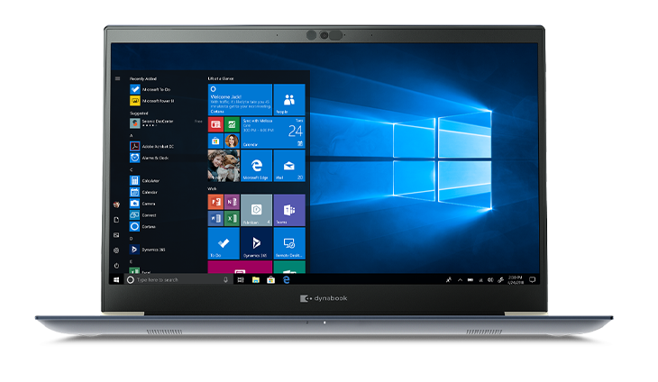Click the letter D section header
Image resolution: width=658 pixels, height=382 pixels.
[132, 239]
